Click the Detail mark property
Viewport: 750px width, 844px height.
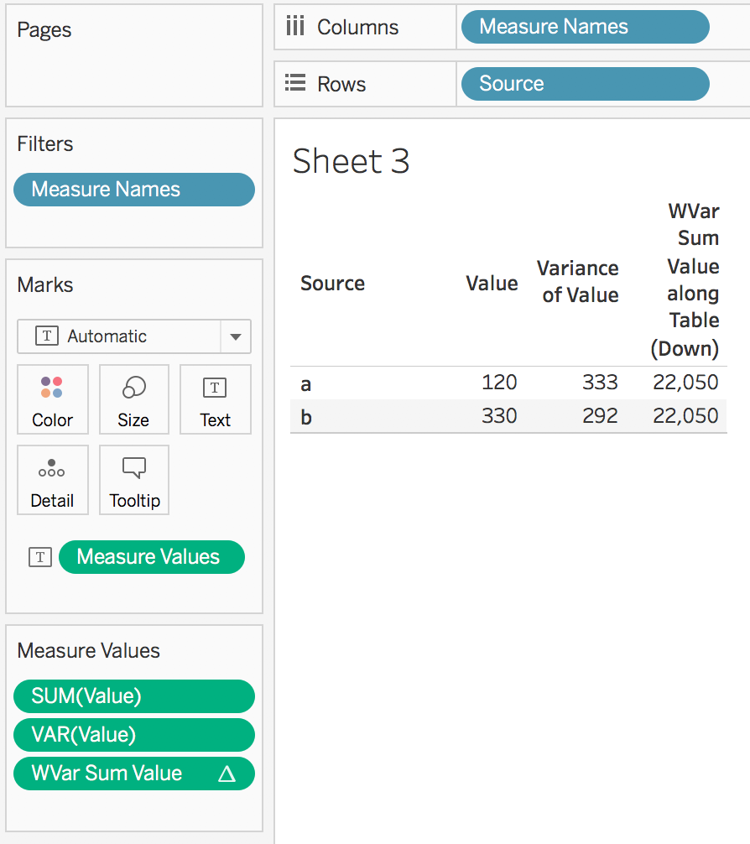click(52, 480)
